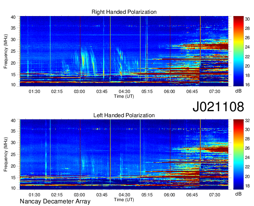Click the 'Right Handed Polarization' title
This screenshot has width=254, height=206.
(x=124, y=12)
